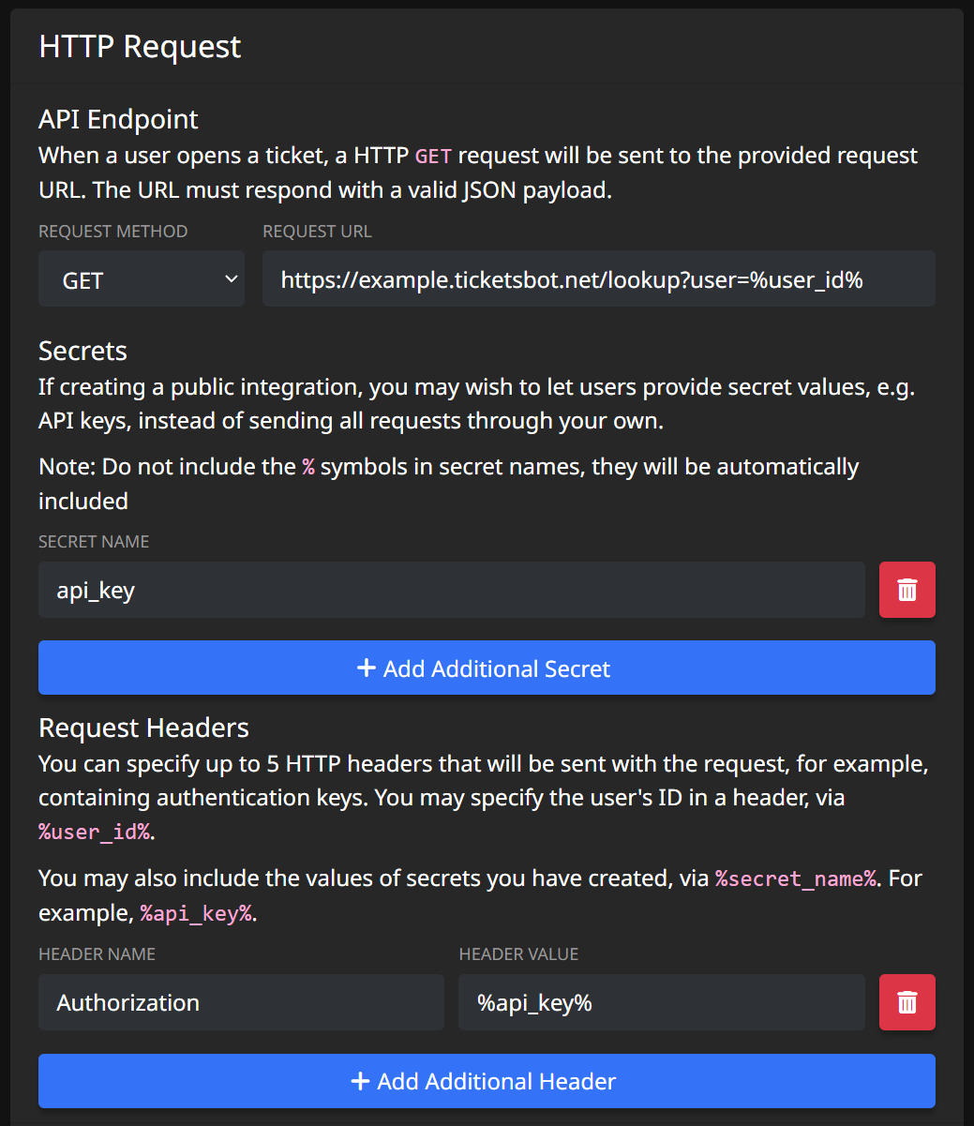Click the pink %secret_name% code text
Viewport: 974px width, 1126px height.
796,878
